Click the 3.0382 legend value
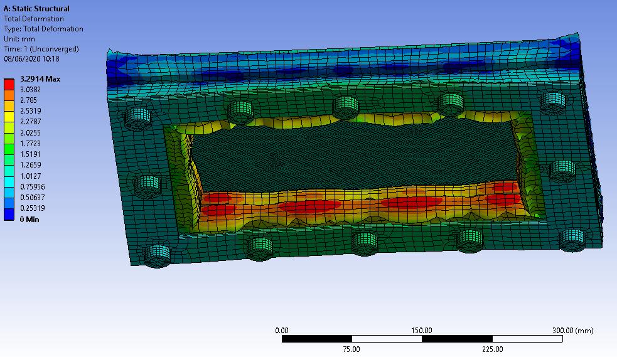The width and height of the screenshot is (617, 357). coord(30,90)
